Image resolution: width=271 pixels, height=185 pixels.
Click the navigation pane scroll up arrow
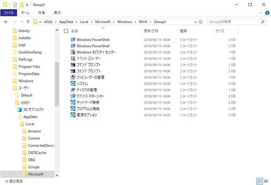pyautogui.click(x=57, y=30)
